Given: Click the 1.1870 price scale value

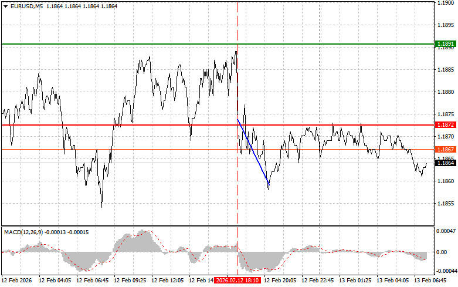Looking at the screenshot, I should (x=446, y=137).
